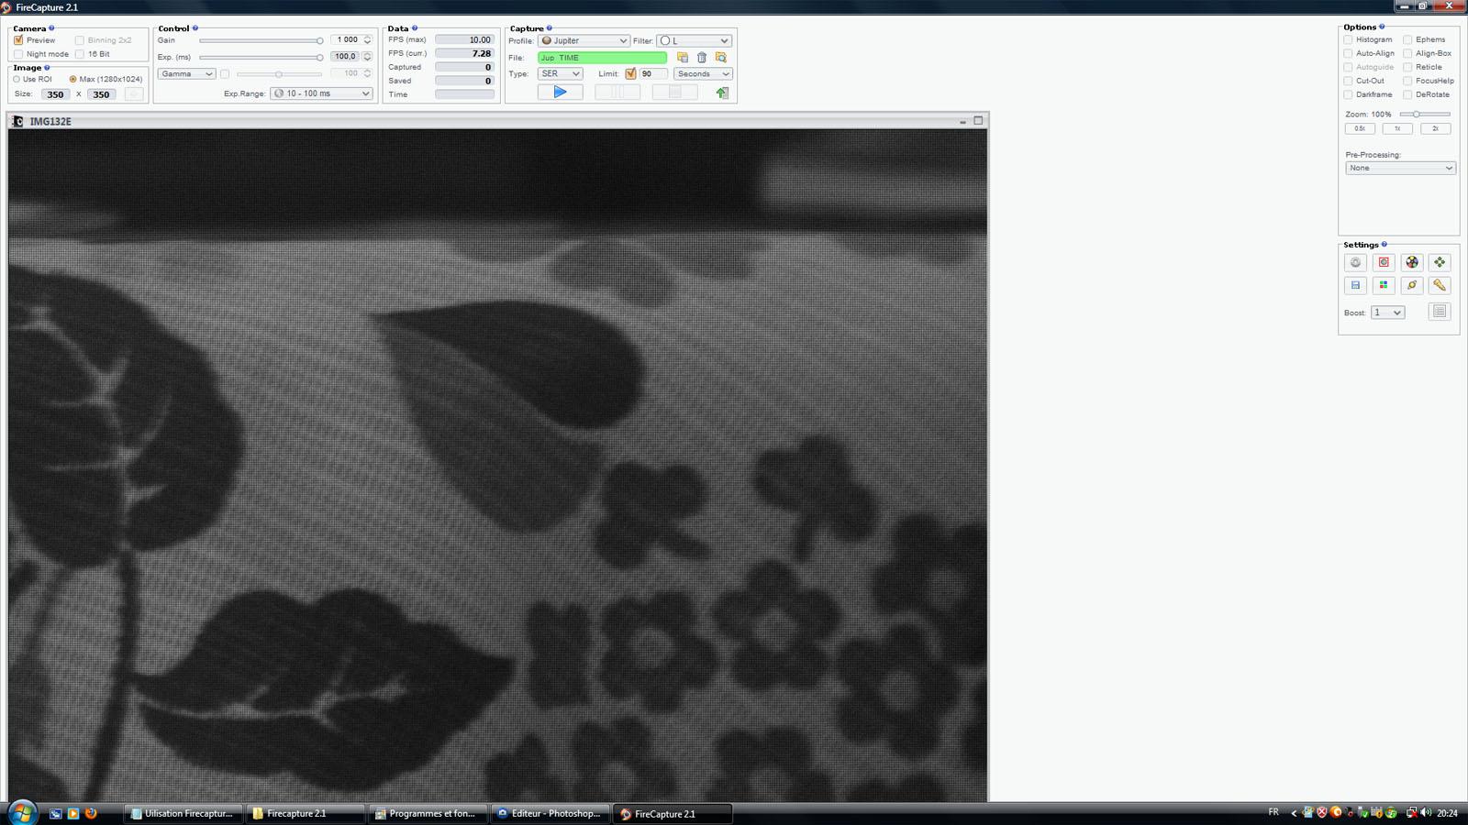
Task: Open the limit unit dropdown showing Seconds
Action: click(703, 74)
